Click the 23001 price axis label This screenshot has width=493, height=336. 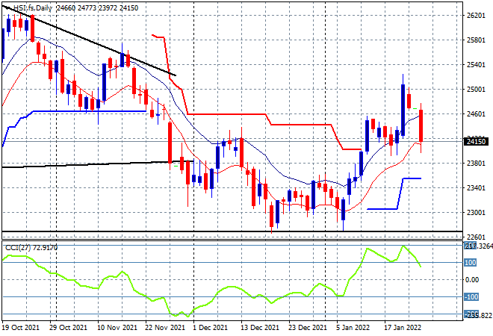point(476,213)
